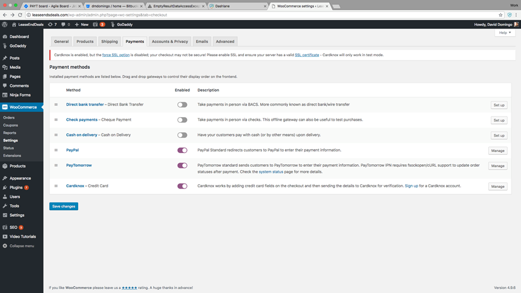
Task: Click Save changes button
Action: (64, 207)
